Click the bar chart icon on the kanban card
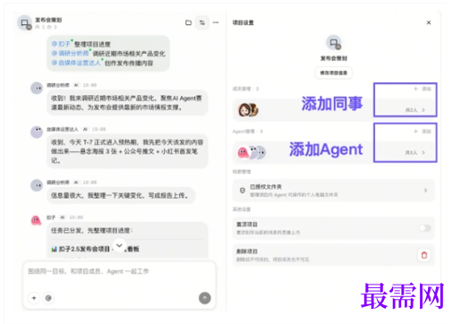461x324 pixels. pos(54,249)
